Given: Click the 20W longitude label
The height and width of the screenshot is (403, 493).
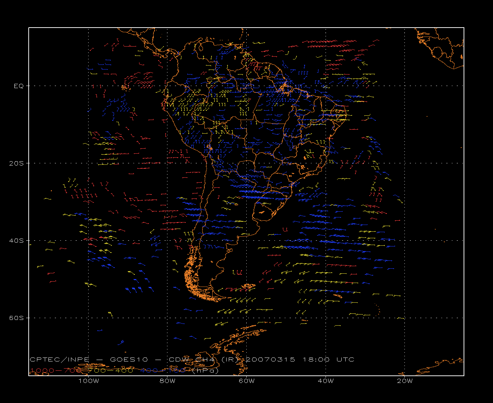Looking at the screenshot, I should [x=405, y=381].
